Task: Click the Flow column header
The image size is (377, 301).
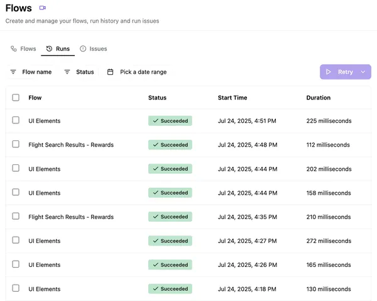Action: (x=35, y=98)
